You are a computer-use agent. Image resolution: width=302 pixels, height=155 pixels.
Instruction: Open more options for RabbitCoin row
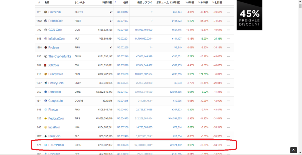click(x=229, y=21)
